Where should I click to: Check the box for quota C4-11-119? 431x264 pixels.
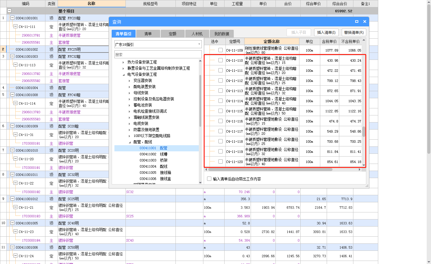click(221, 151)
